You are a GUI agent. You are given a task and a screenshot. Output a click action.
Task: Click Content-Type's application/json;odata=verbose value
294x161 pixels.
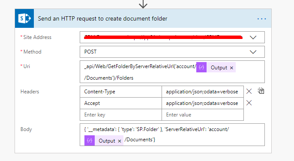click(203, 92)
